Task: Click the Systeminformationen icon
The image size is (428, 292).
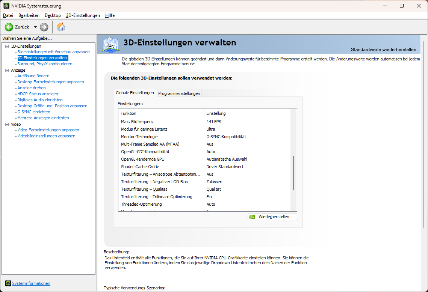Action: [x=8, y=283]
